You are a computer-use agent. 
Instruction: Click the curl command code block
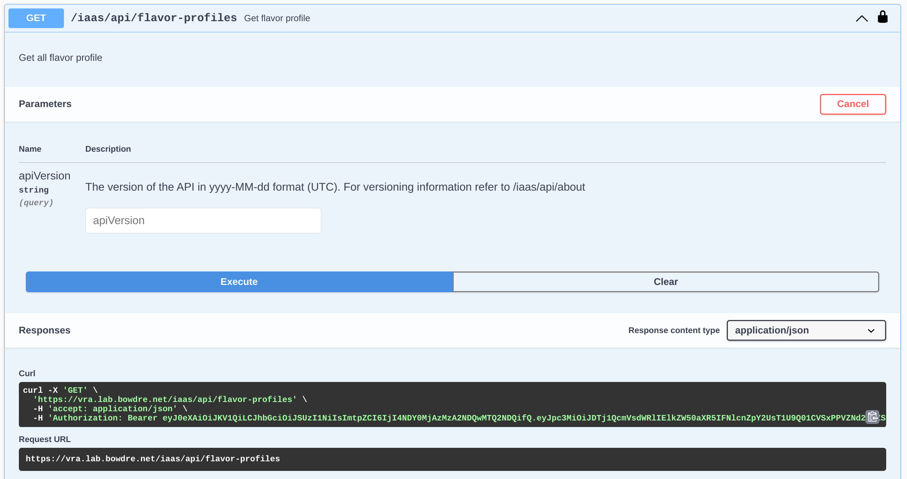tap(452, 404)
